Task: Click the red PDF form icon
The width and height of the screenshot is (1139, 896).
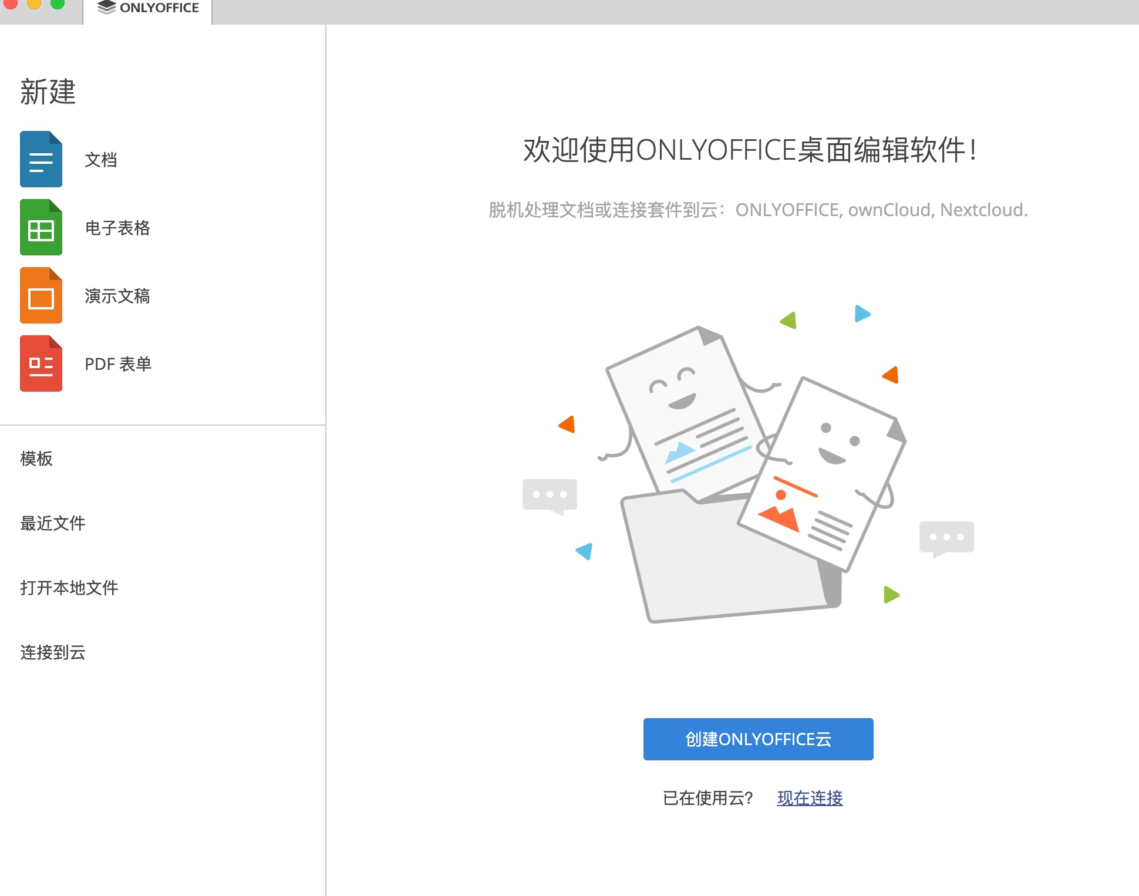Action: point(41,363)
